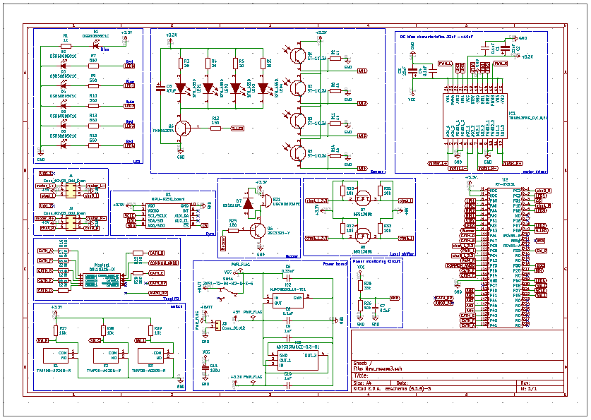Screen dimensions: 591x420
Task: Select pull-up resistor R27 10k
Action: (x=56, y=331)
